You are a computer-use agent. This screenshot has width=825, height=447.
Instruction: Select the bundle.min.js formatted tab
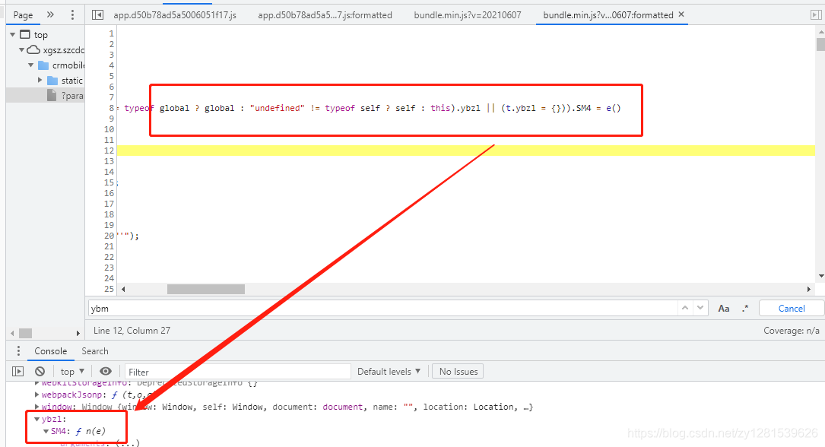pos(608,15)
